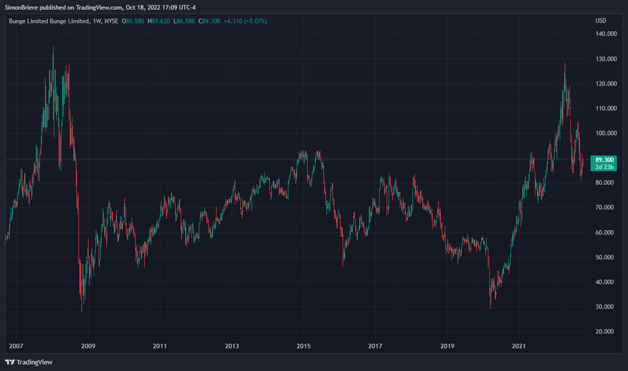Click the 2009 label on time axis
The height and width of the screenshot is (371, 628).
pyautogui.click(x=88, y=347)
